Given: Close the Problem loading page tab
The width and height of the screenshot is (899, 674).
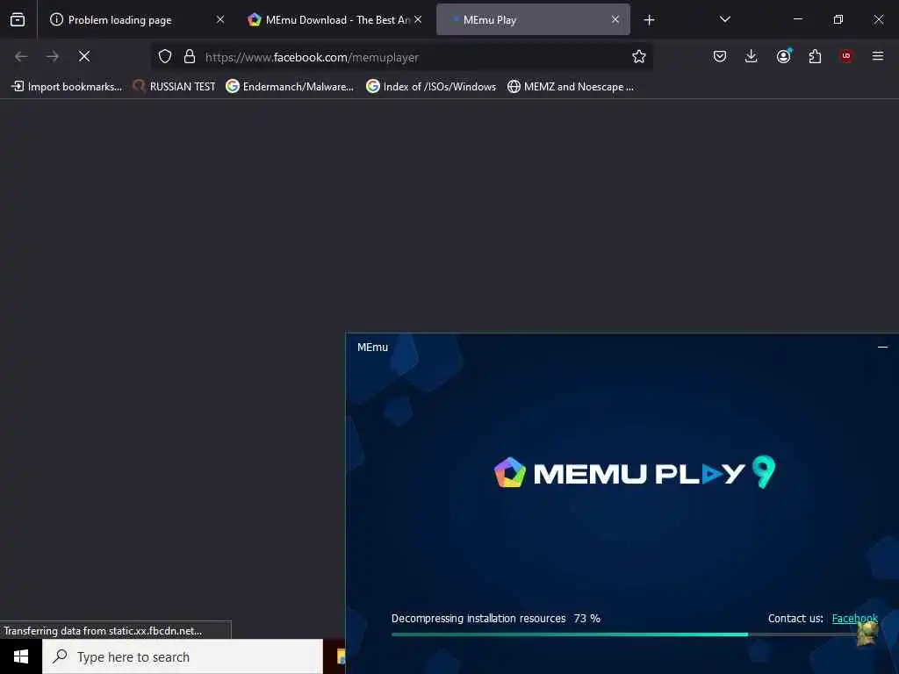Looking at the screenshot, I should click(x=220, y=19).
